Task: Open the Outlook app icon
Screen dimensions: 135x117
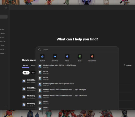Action: click(x=42, y=56)
